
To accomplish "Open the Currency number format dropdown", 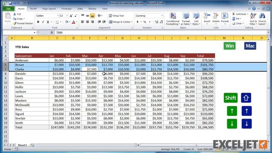I will 162,16.
